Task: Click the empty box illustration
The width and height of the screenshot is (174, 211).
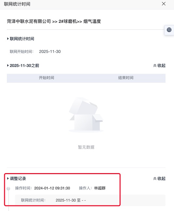Action: [x=86, y=115]
